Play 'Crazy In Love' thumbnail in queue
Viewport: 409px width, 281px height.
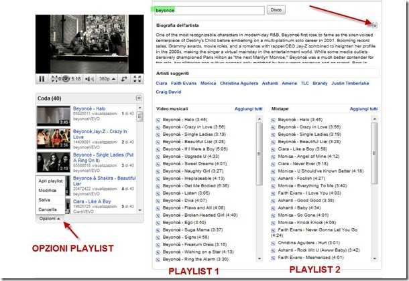pyautogui.click(x=54, y=138)
